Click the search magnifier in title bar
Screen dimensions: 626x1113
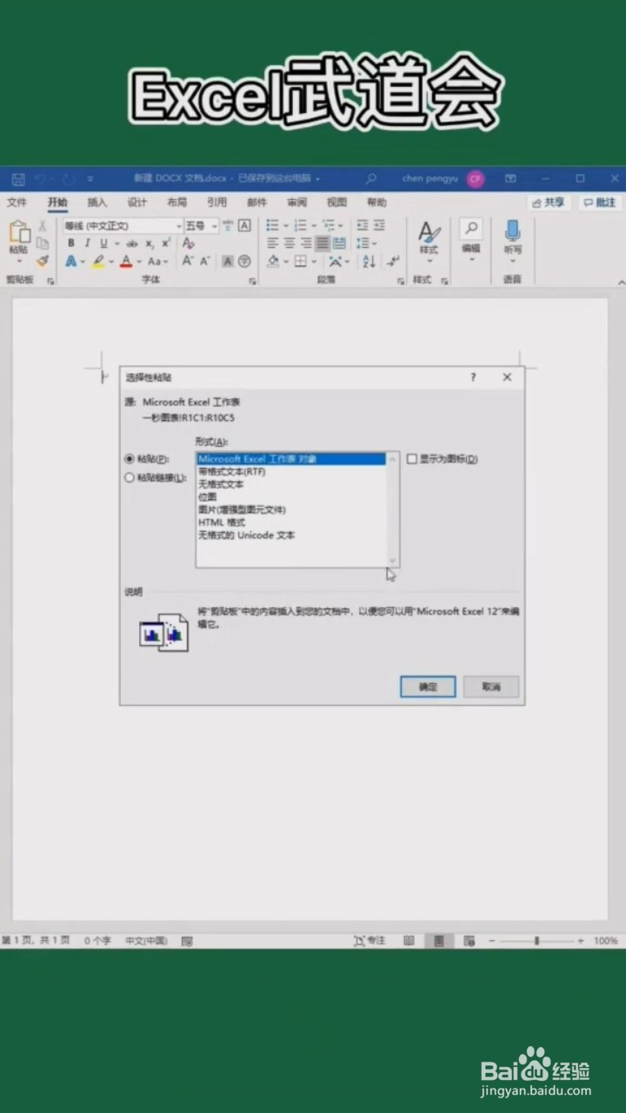point(371,179)
